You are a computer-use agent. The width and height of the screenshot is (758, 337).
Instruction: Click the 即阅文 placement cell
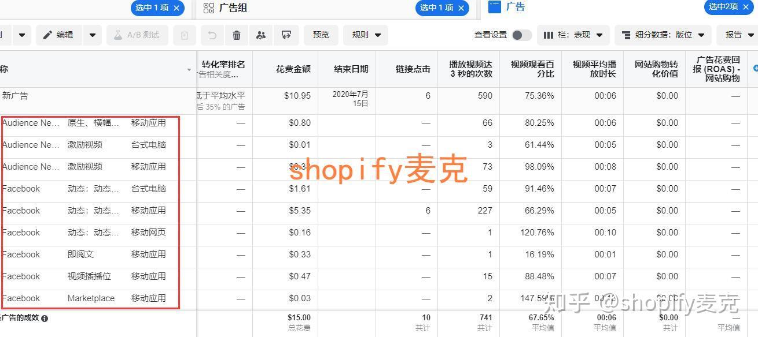point(80,254)
